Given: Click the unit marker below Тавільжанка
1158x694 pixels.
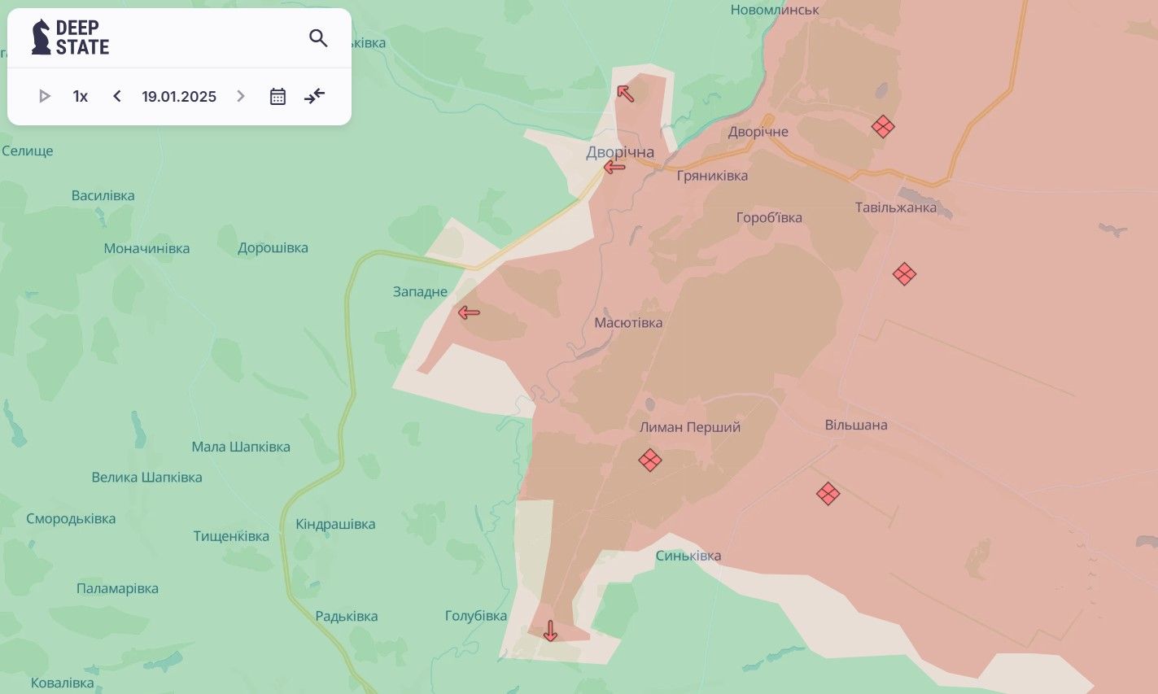Looking at the screenshot, I should tap(904, 274).
